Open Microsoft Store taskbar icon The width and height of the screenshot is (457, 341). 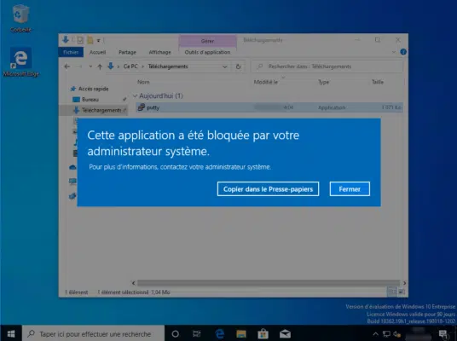pyautogui.click(x=263, y=333)
